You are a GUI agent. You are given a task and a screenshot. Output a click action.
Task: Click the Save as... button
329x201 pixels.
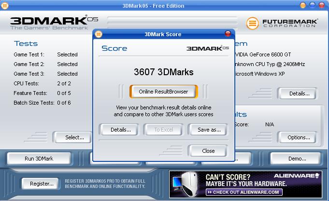209,130
